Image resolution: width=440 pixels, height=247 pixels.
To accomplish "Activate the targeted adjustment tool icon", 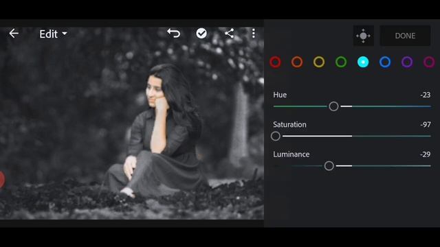I will [364, 36].
